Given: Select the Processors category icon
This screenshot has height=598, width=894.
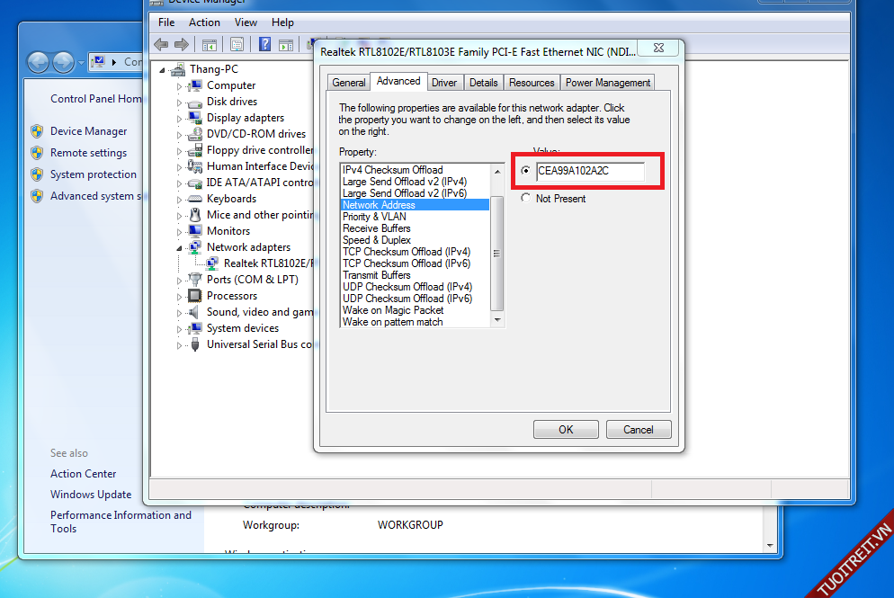Looking at the screenshot, I should click(195, 296).
